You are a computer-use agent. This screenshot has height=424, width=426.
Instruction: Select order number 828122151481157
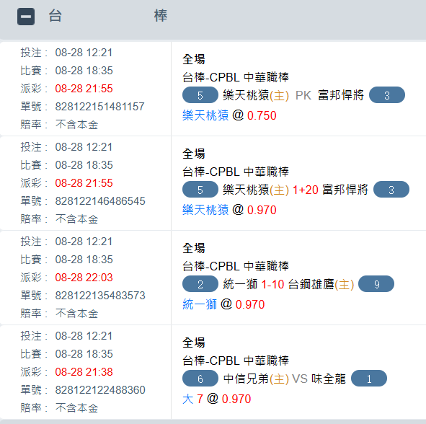pos(99,107)
